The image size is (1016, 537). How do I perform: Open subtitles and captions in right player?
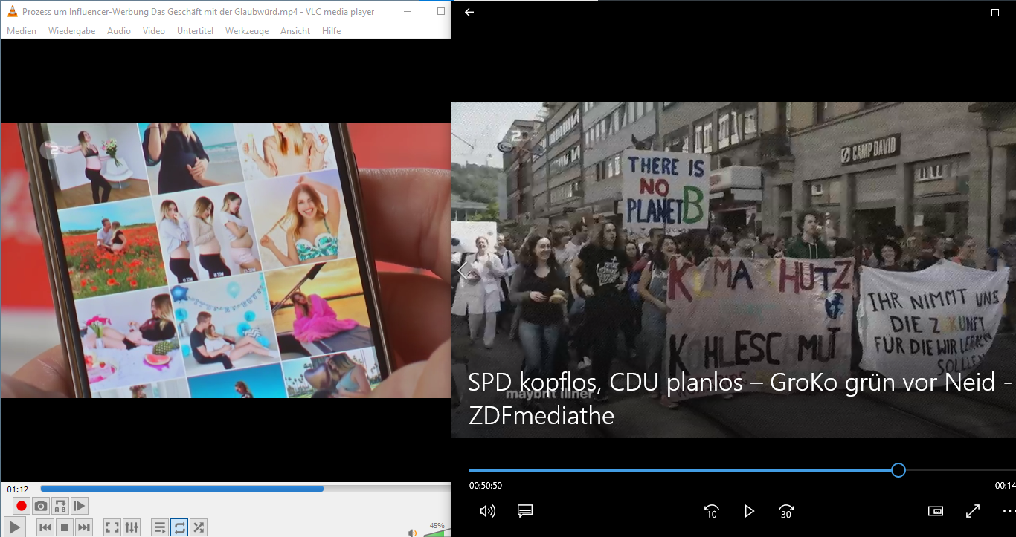coord(525,511)
